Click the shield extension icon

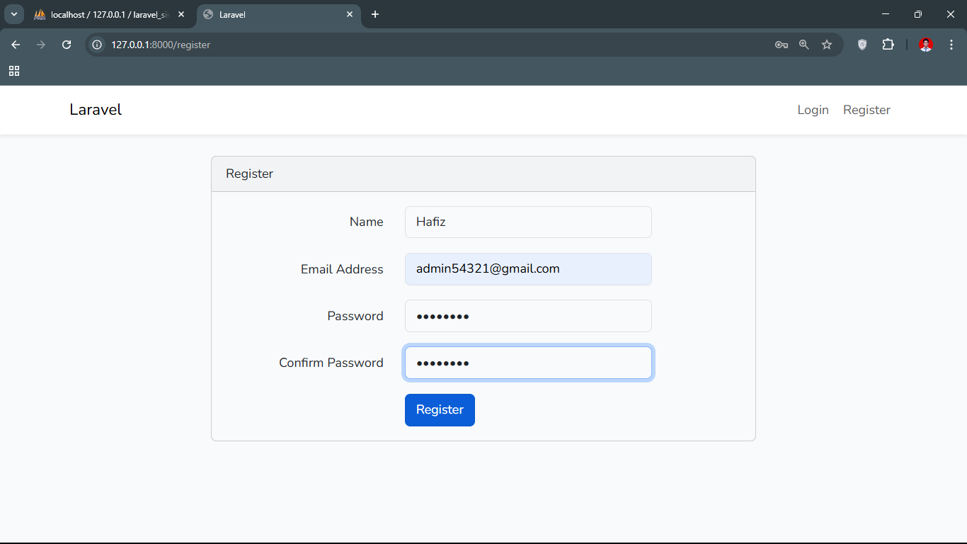coord(862,45)
